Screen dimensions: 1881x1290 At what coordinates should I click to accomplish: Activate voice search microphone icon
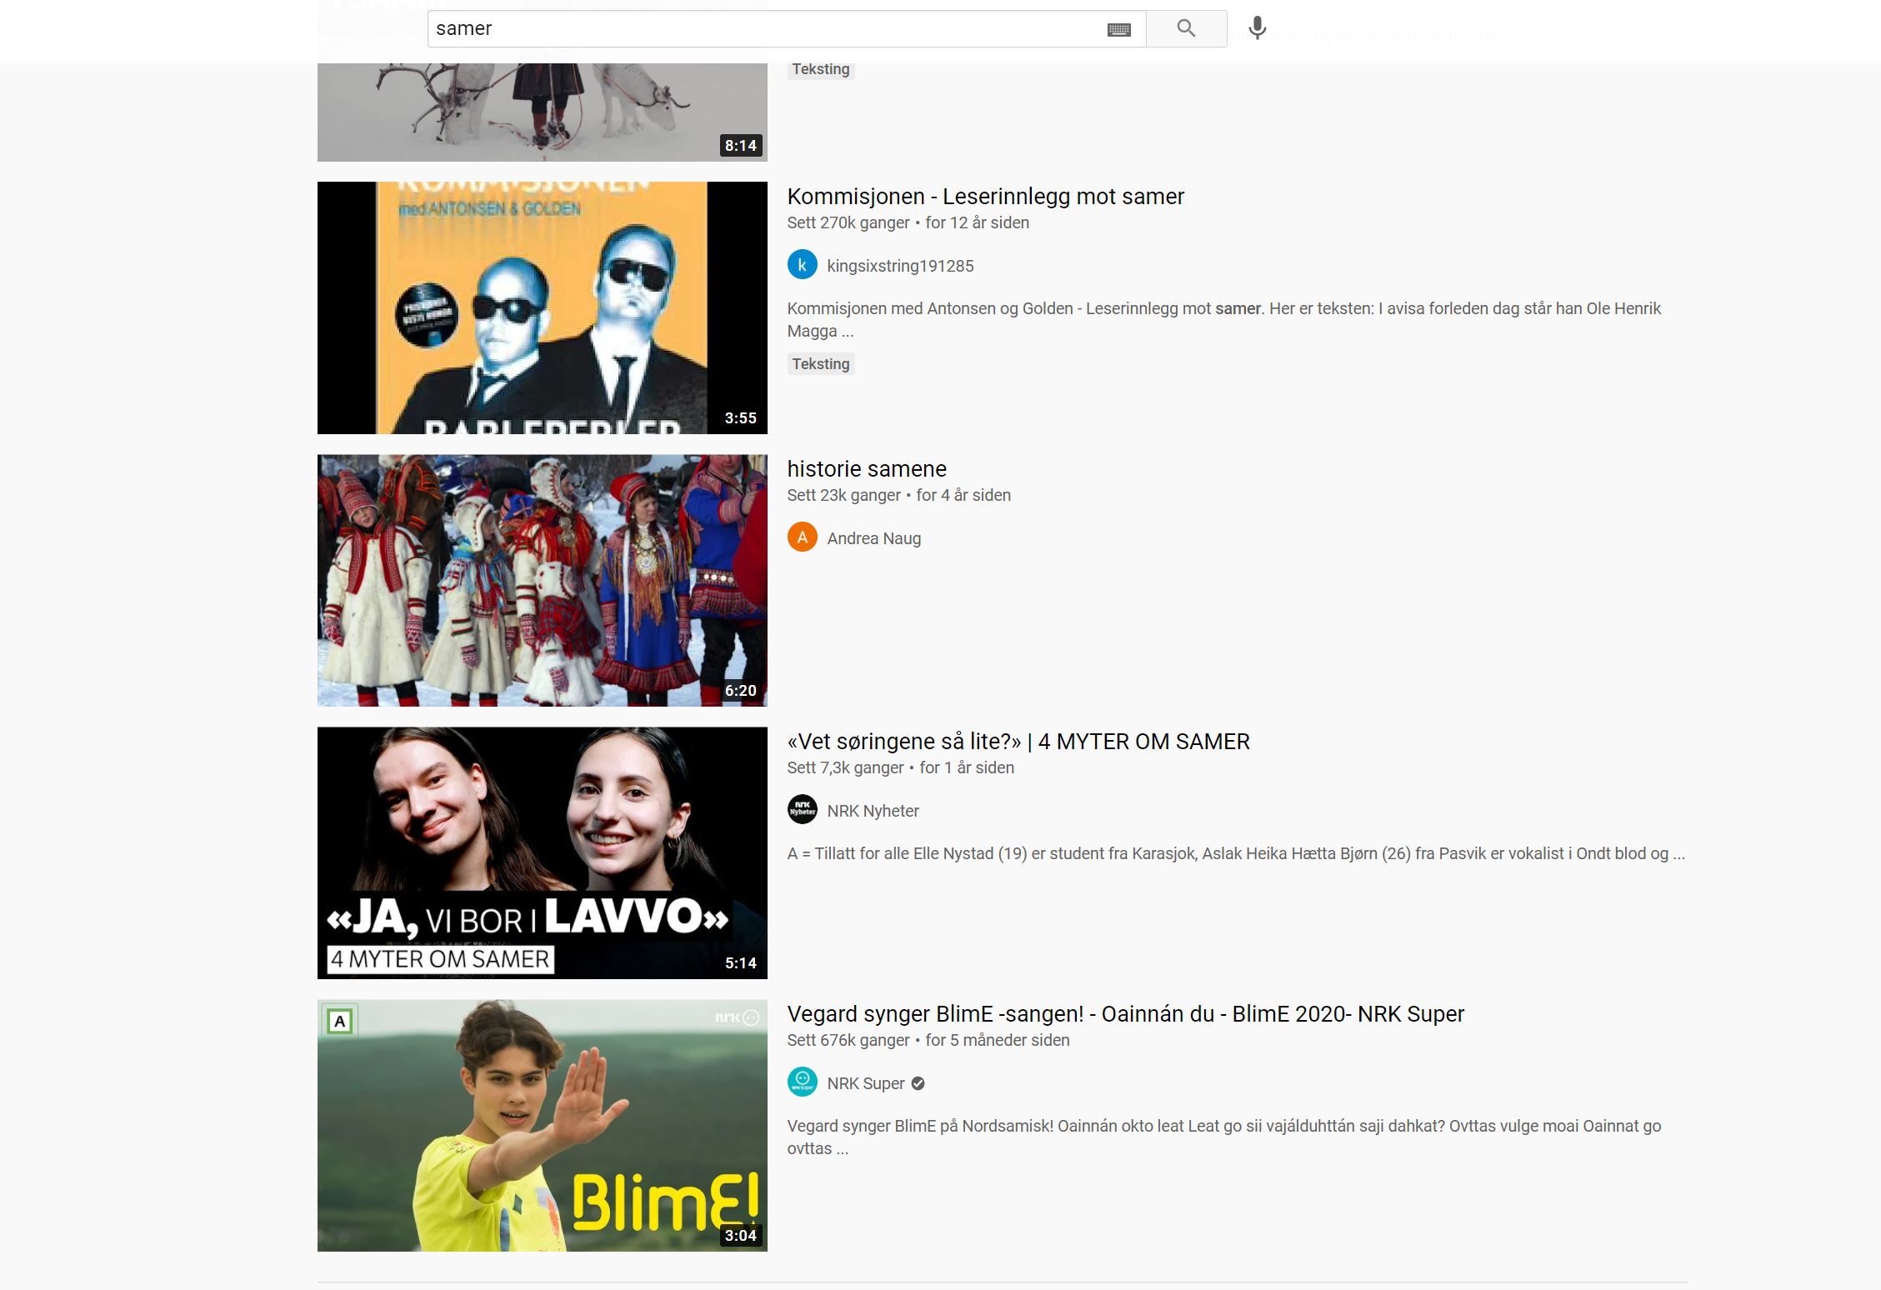(1257, 28)
